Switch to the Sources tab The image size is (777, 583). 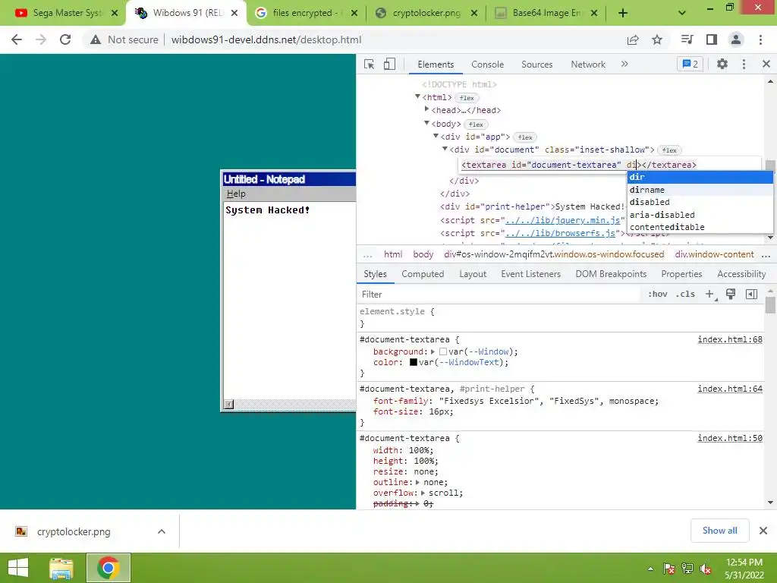pyautogui.click(x=536, y=65)
